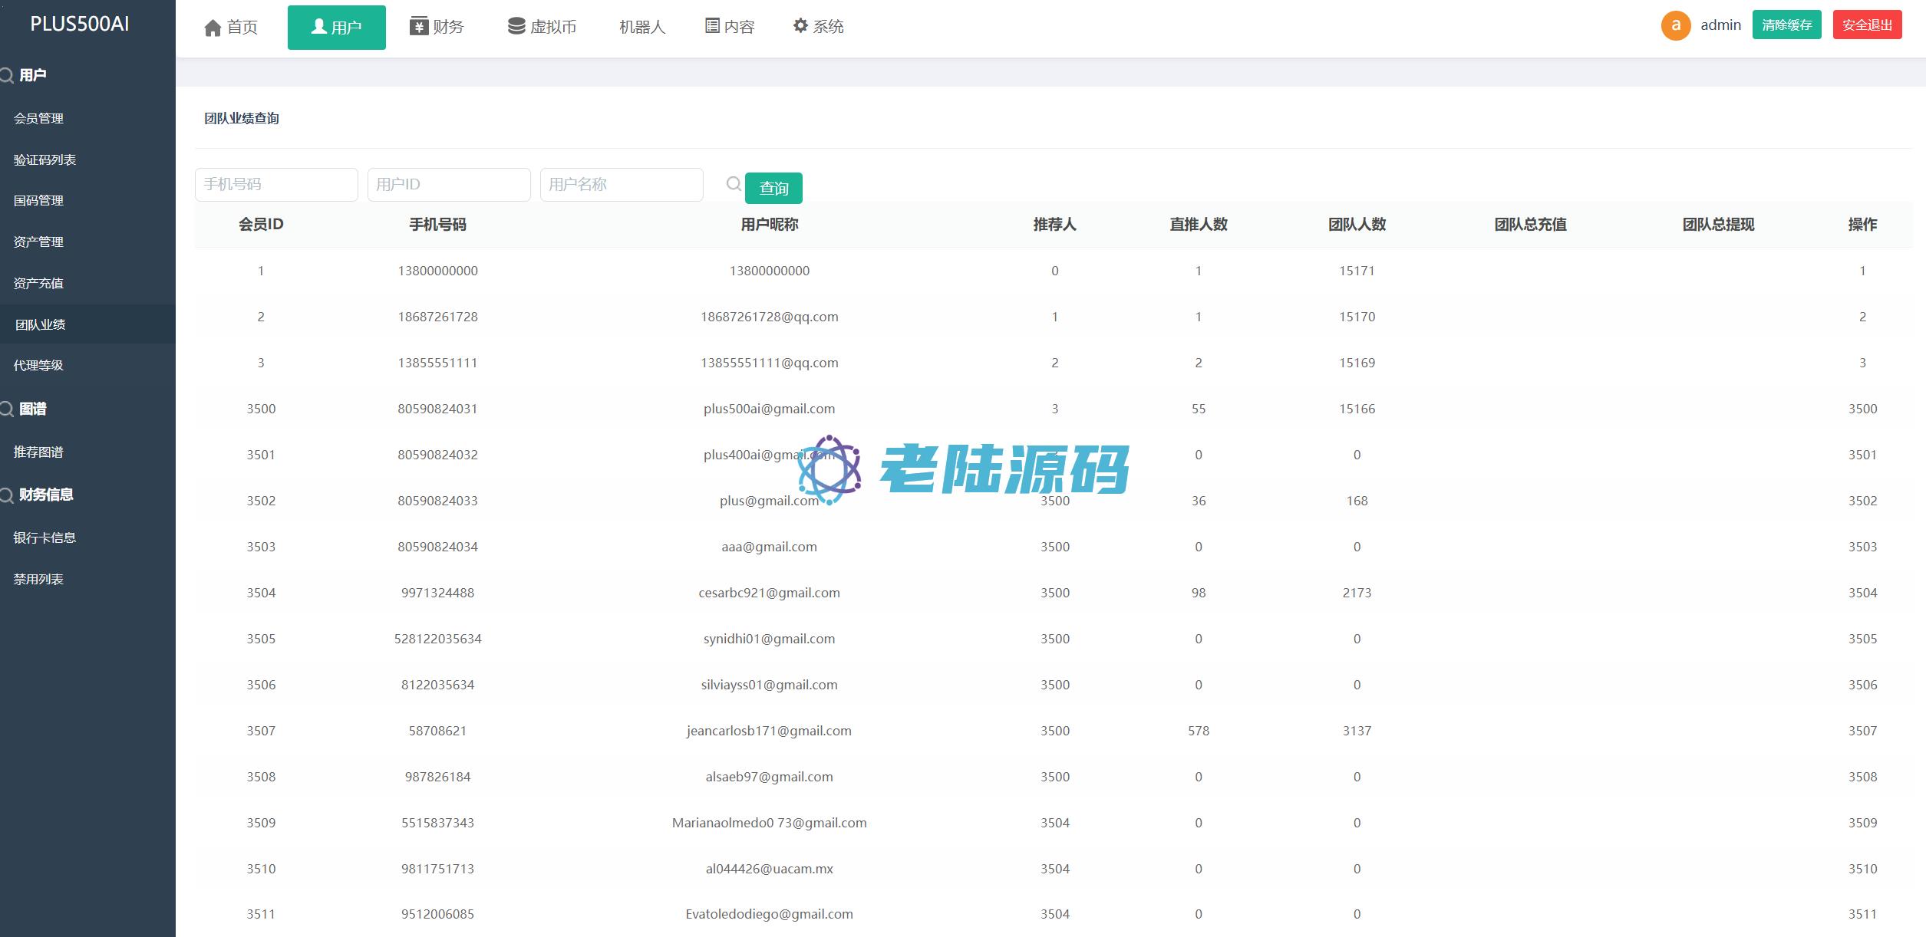Click the gear icon beside 系统
The image size is (1926, 937).
tap(800, 26)
